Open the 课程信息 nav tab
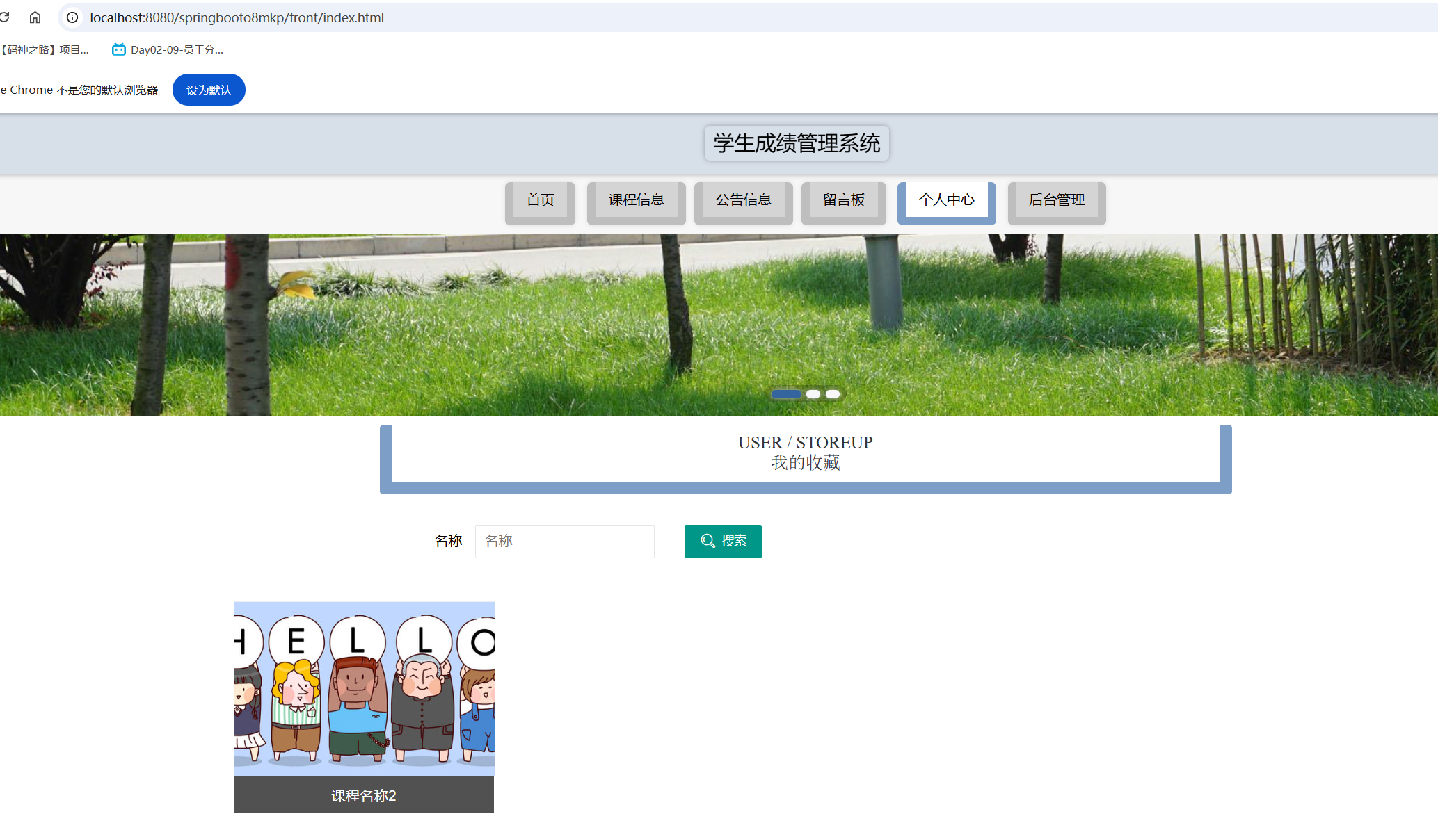 (636, 200)
